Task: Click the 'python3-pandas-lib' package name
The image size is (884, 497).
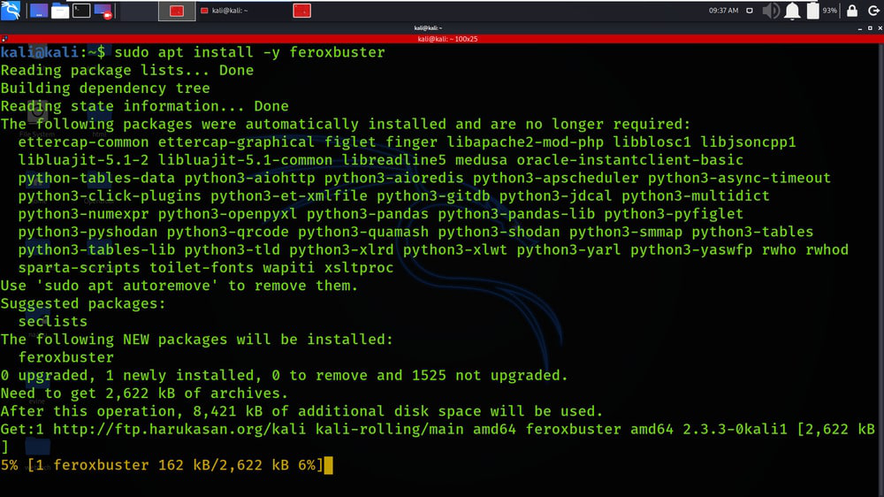Action: click(516, 214)
